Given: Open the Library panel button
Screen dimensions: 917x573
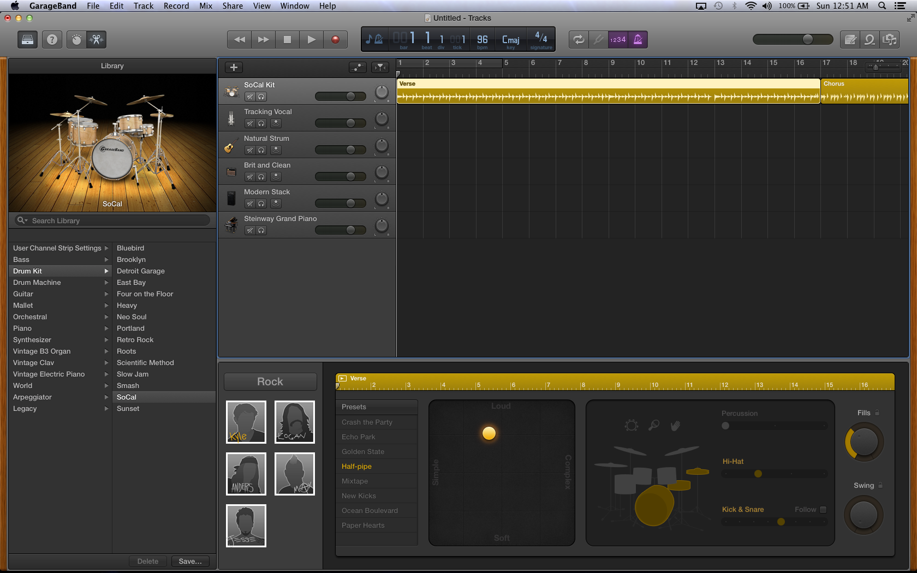Looking at the screenshot, I should point(28,39).
